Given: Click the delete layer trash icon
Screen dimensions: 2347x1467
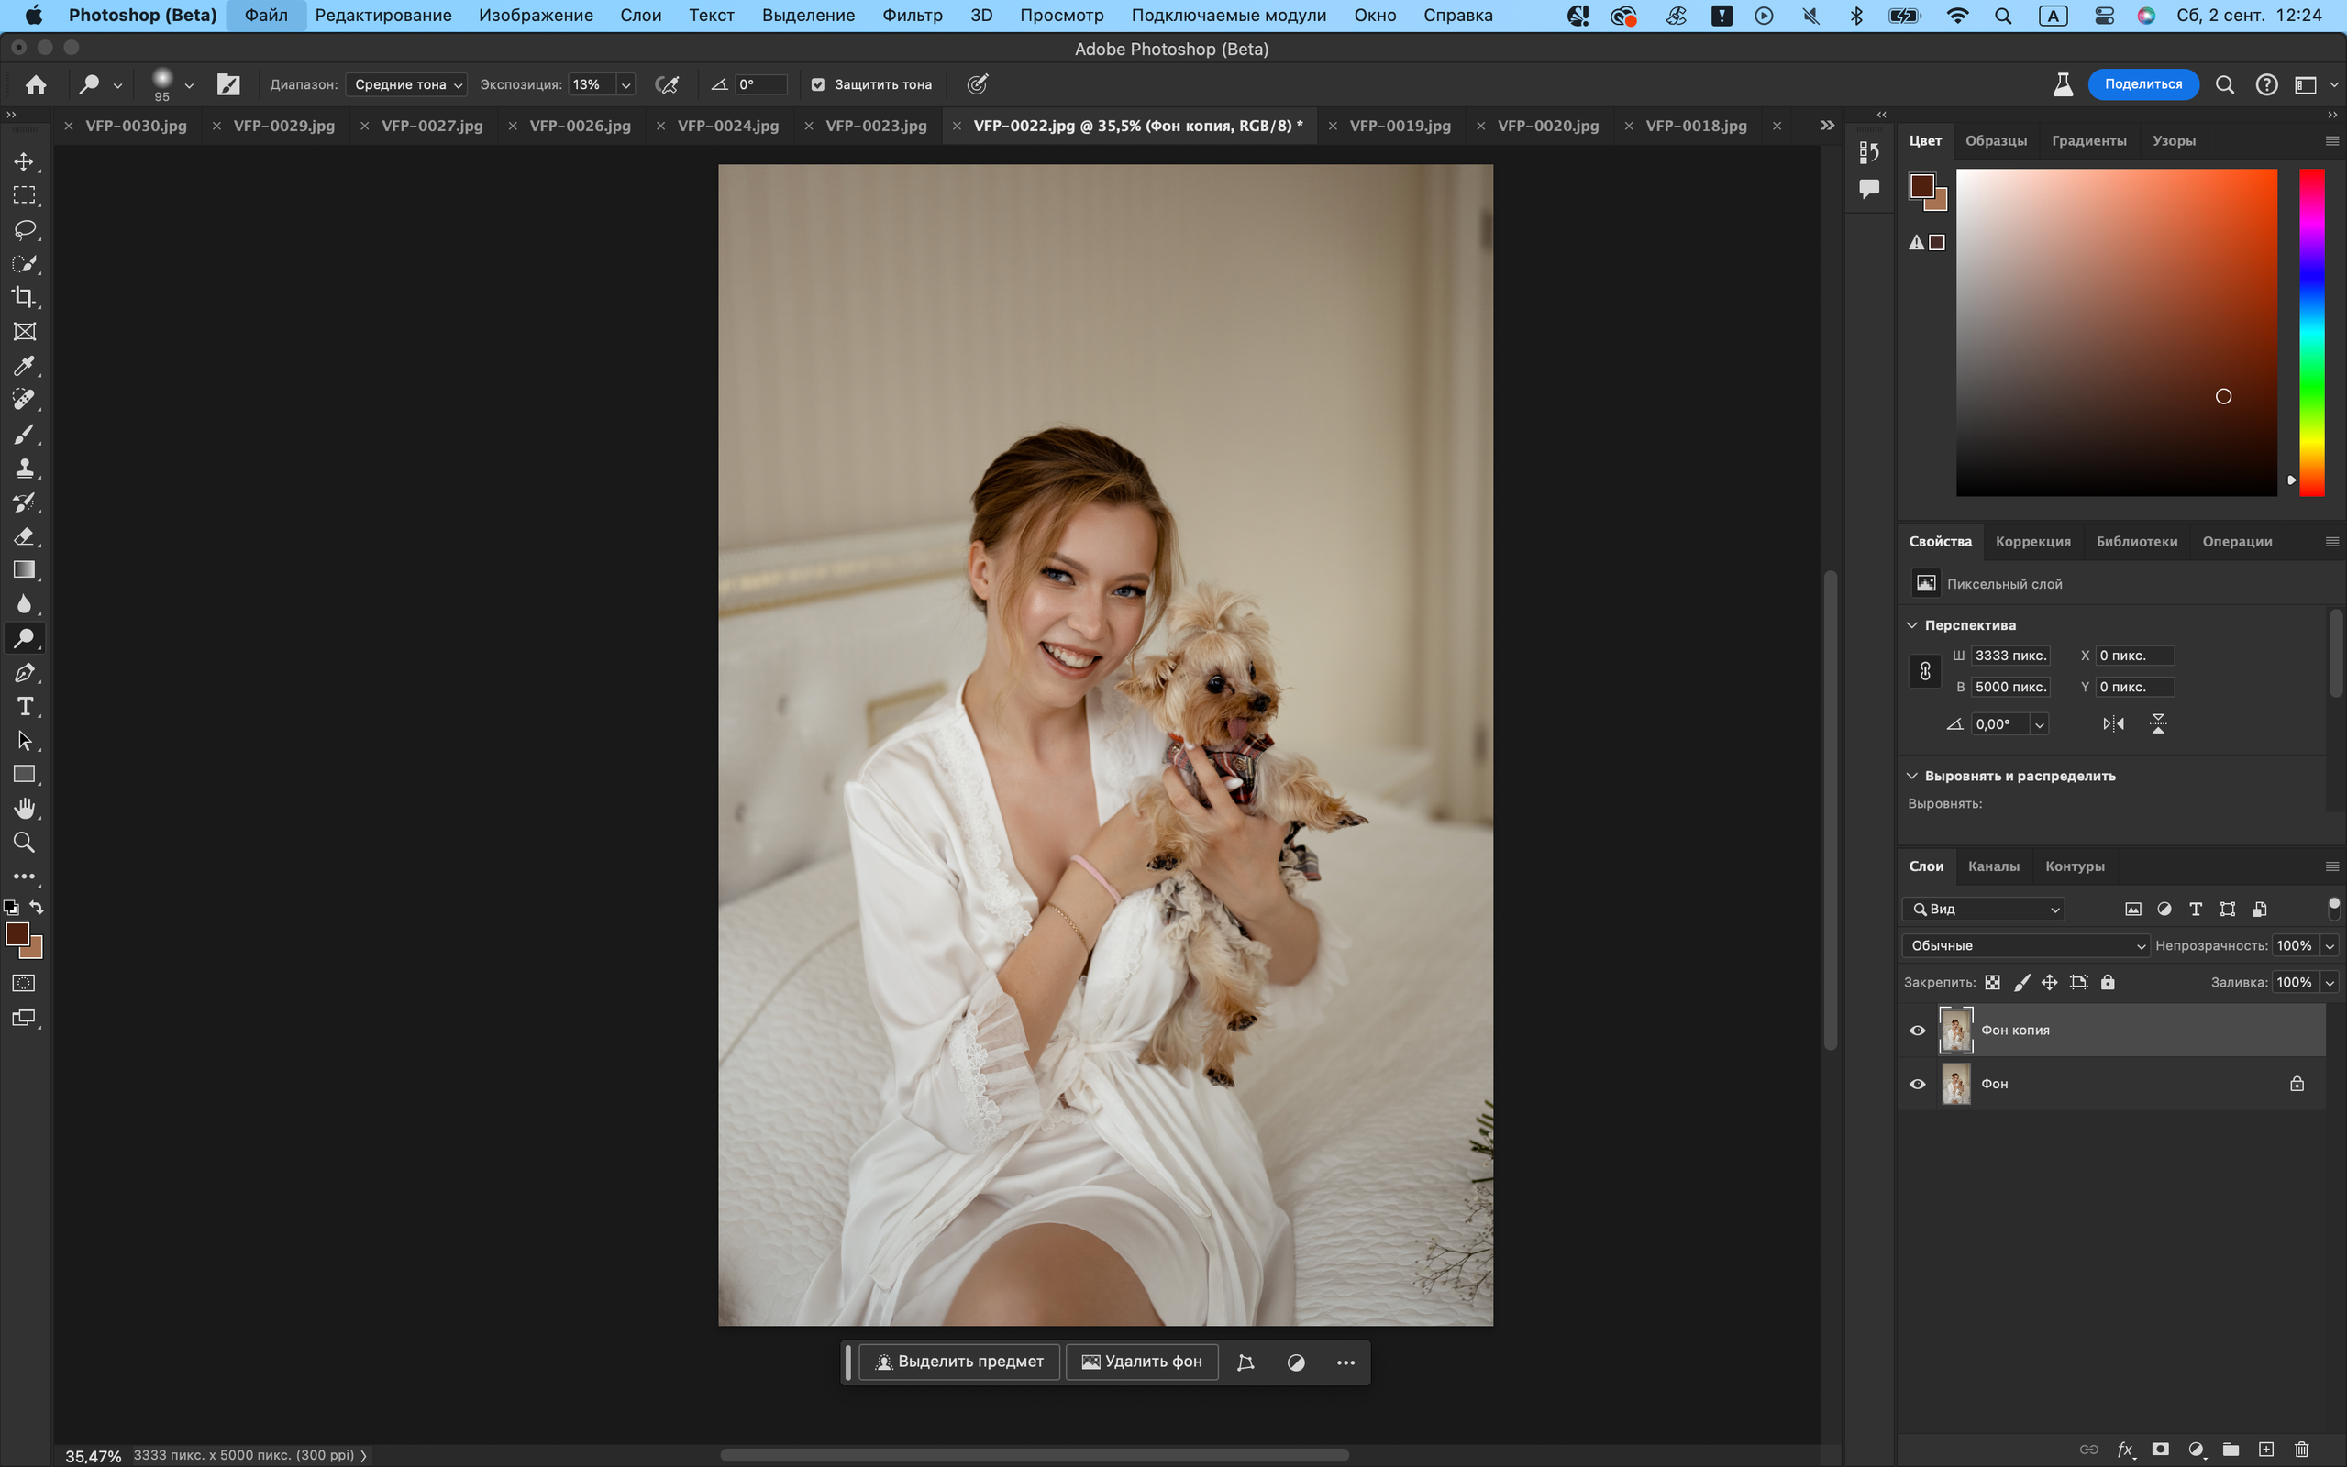Looking at the screenshot, I should coord(2300,1450).
